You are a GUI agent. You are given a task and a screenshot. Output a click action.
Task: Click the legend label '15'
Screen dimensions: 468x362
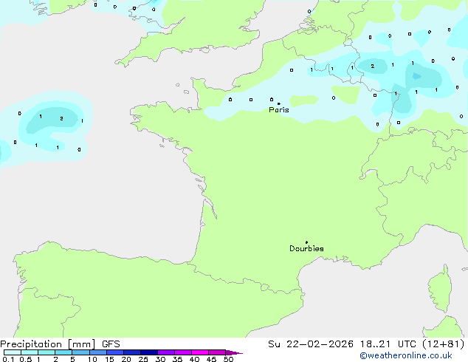pyautogui.click(x=109, y=359)
